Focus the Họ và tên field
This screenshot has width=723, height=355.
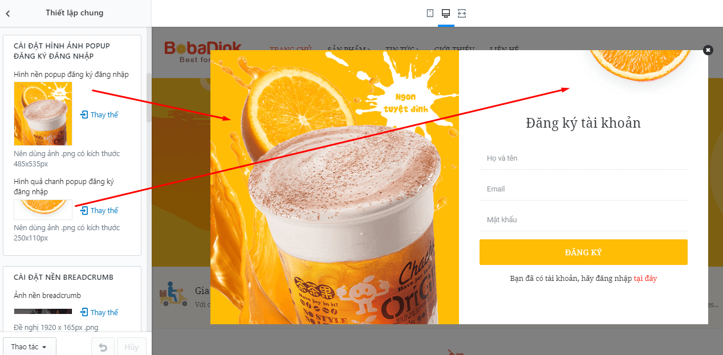583,158
